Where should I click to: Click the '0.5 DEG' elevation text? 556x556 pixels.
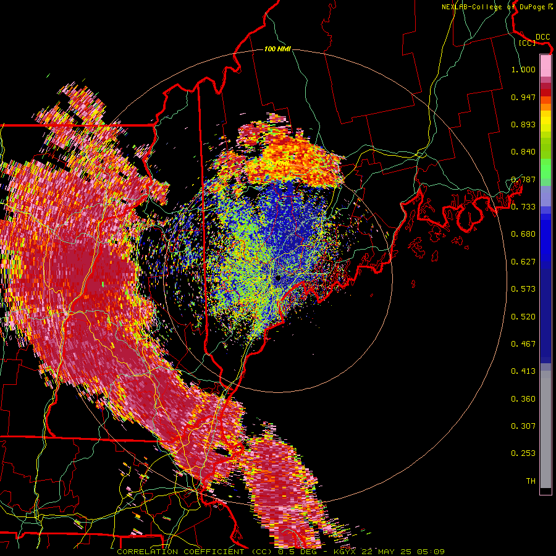pyautogui.click(x=297, y=552)
